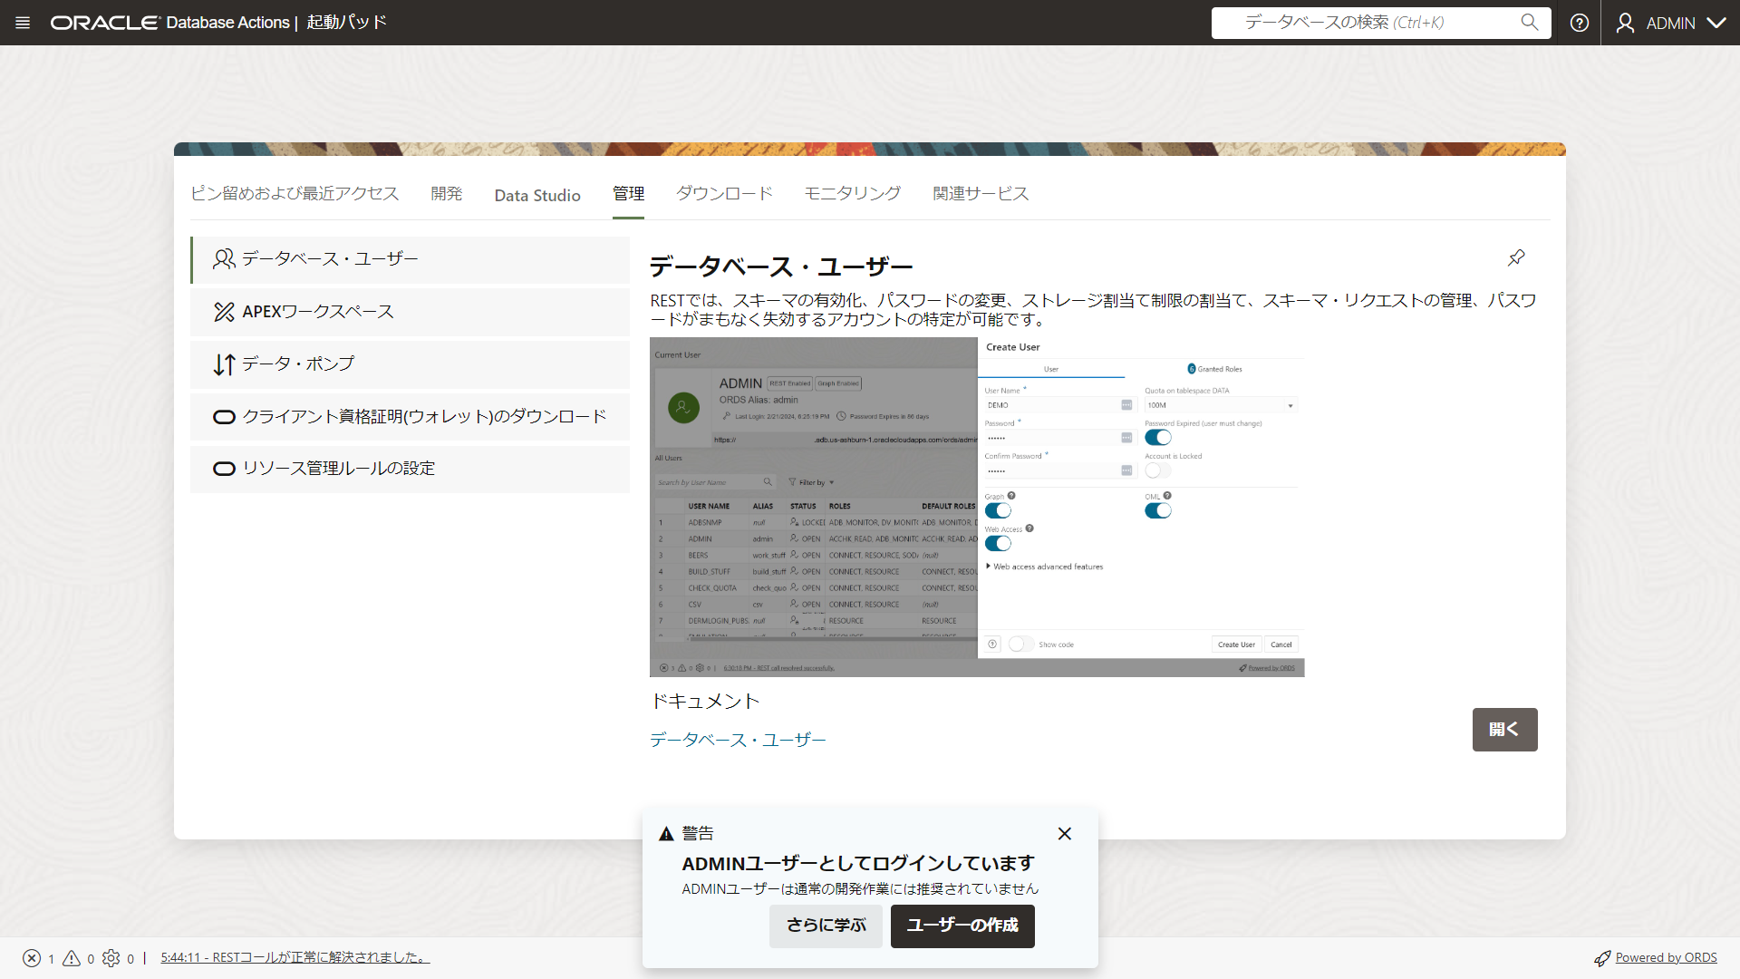Switch to the 開発 tab

(x=447, y=194)
